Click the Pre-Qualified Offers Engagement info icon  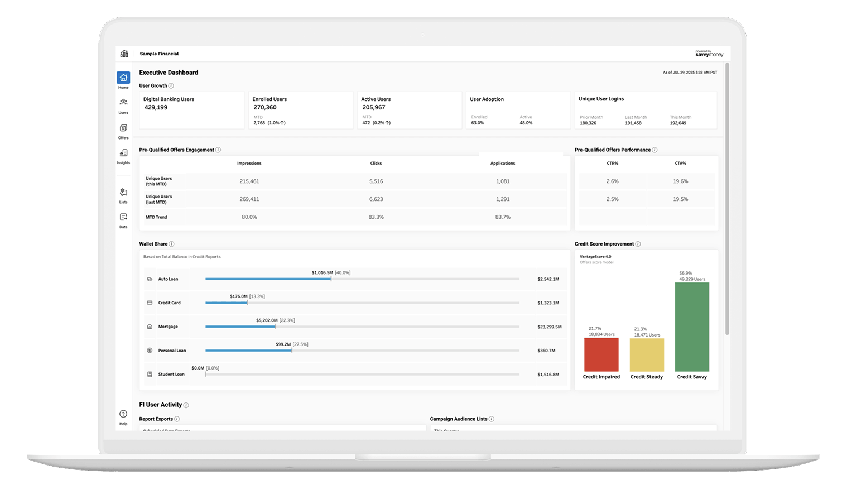(x=218, y=150)
